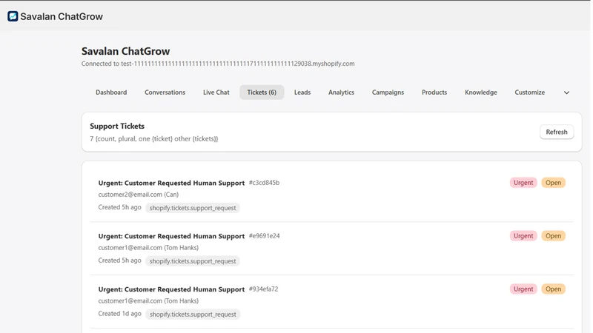Go to the Leads tab

click(x=302, y=92)
